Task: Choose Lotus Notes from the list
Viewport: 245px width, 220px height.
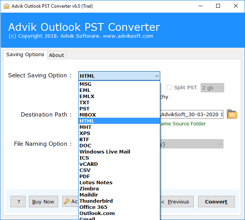Action: (119, 182)
